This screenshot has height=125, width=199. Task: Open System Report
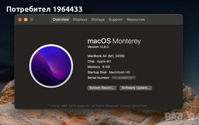102,88
